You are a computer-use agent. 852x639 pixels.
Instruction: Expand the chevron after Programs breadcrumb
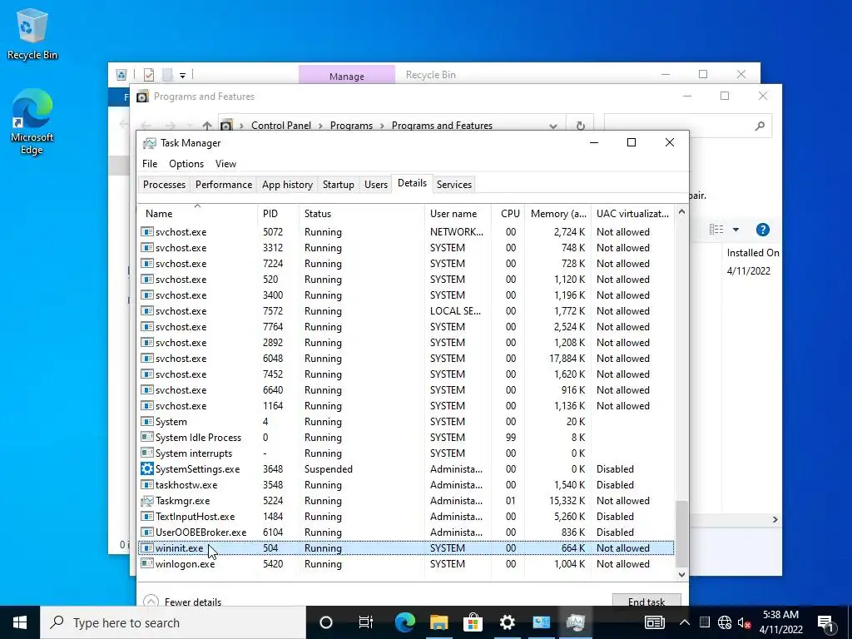pos(382,126)
